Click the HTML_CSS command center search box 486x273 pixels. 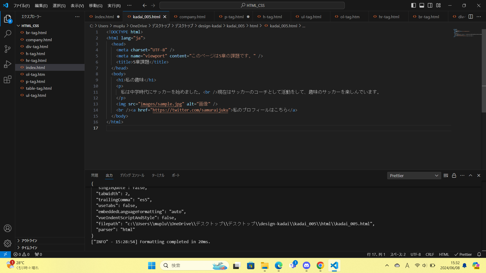(x=252, y=5)
